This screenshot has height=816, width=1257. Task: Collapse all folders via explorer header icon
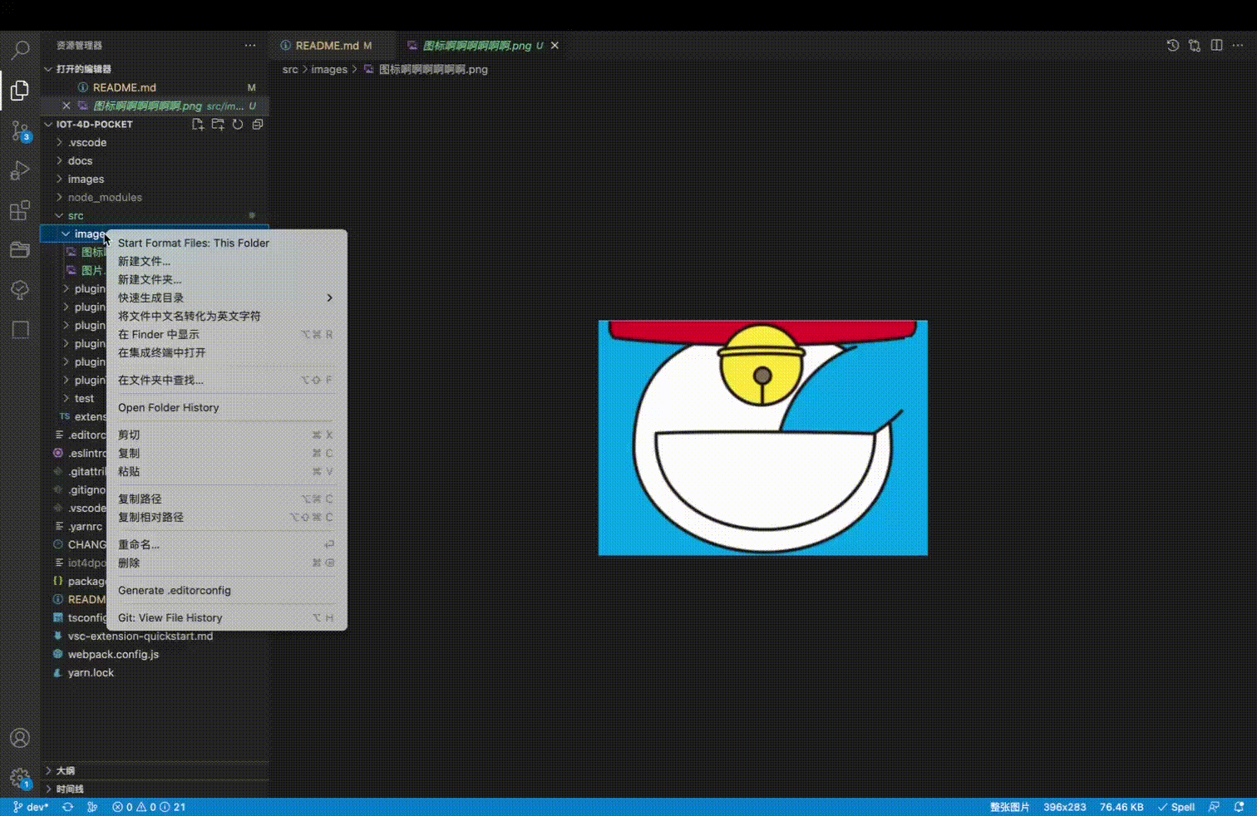coord(258,124)
